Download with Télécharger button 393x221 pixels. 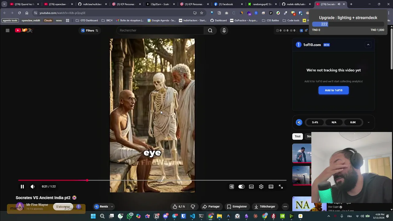tap(265, 207)
